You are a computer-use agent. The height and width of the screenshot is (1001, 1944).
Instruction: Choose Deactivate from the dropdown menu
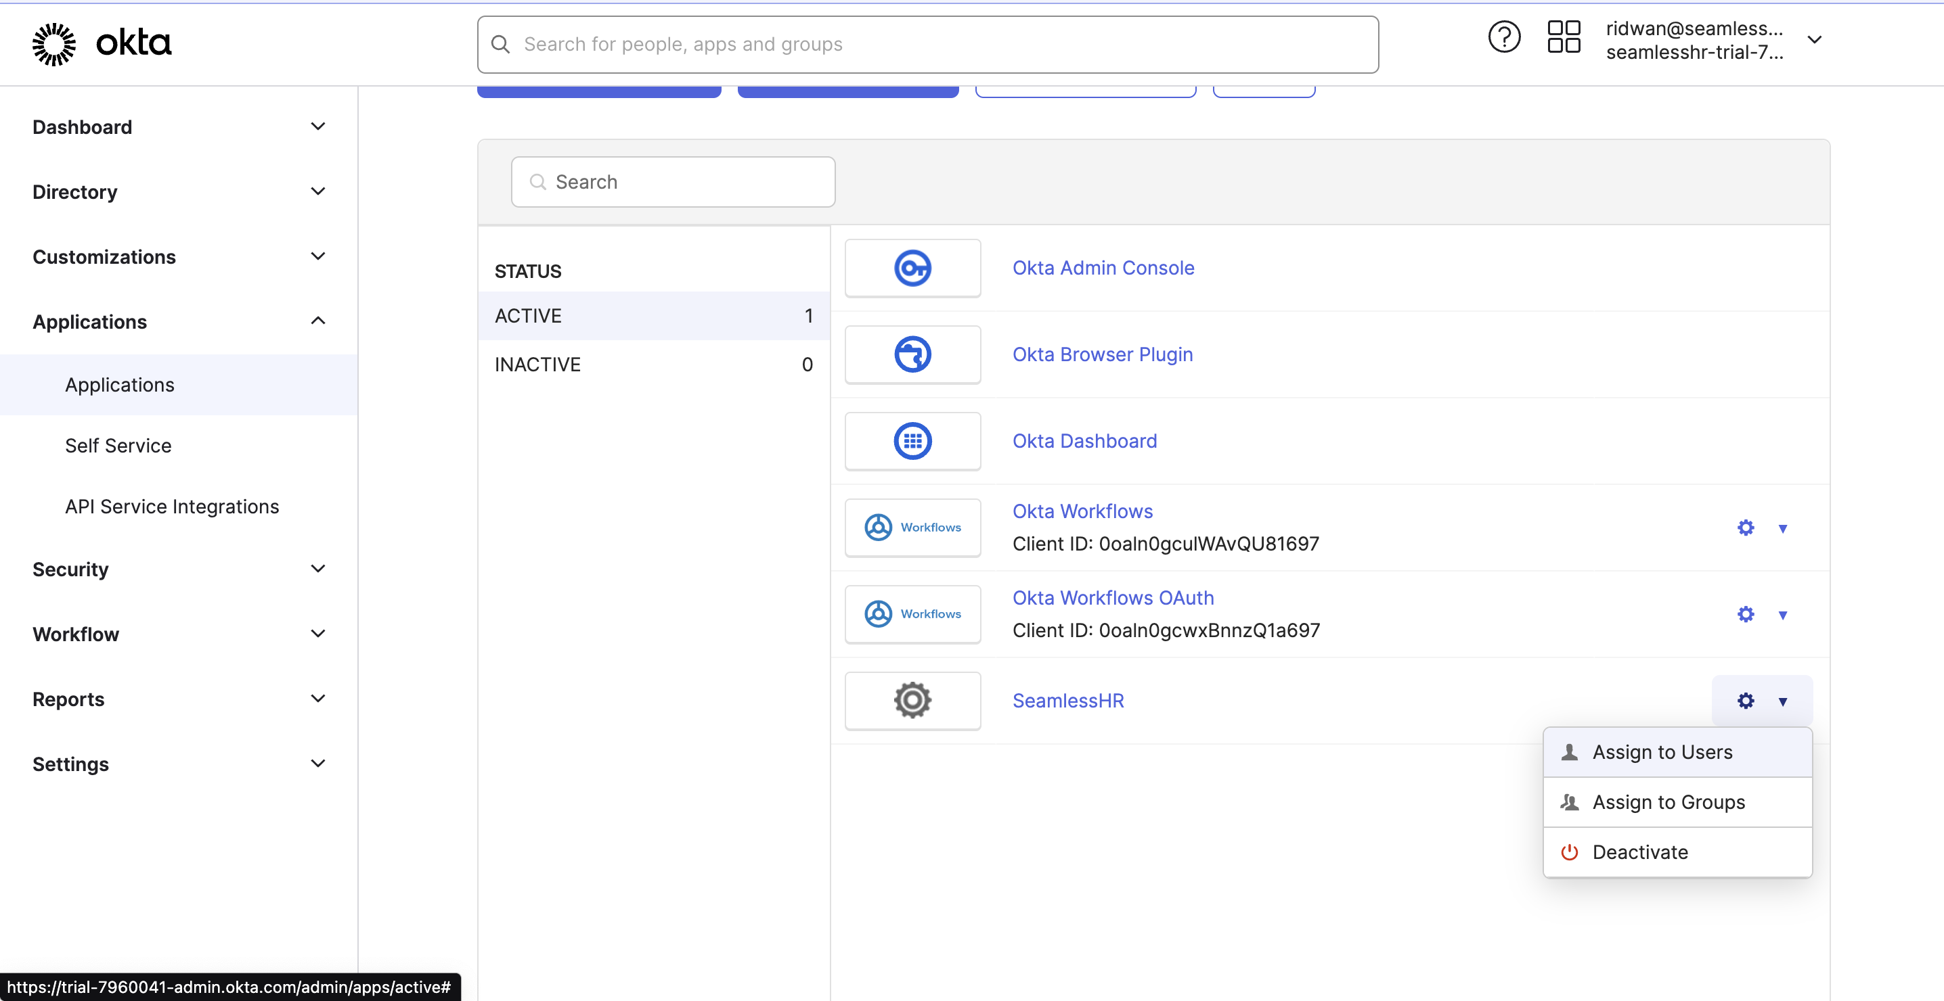coord(1639,852)
